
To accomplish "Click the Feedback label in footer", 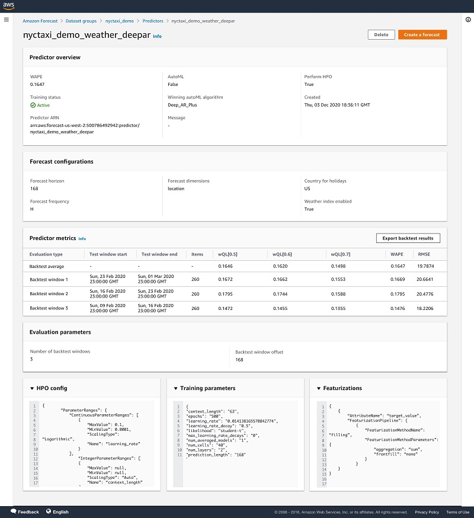I will tap(28, 511).
